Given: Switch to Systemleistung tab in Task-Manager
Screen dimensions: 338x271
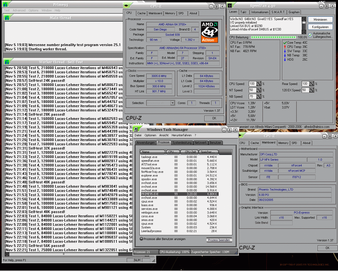Looking at the screenshot, I should tap(182, 143).
